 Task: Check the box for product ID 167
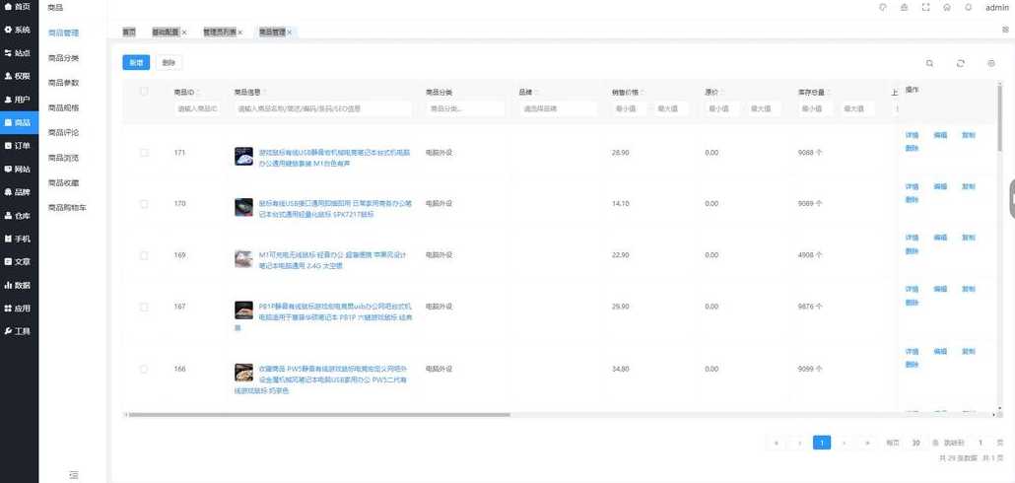pos(144,307)
